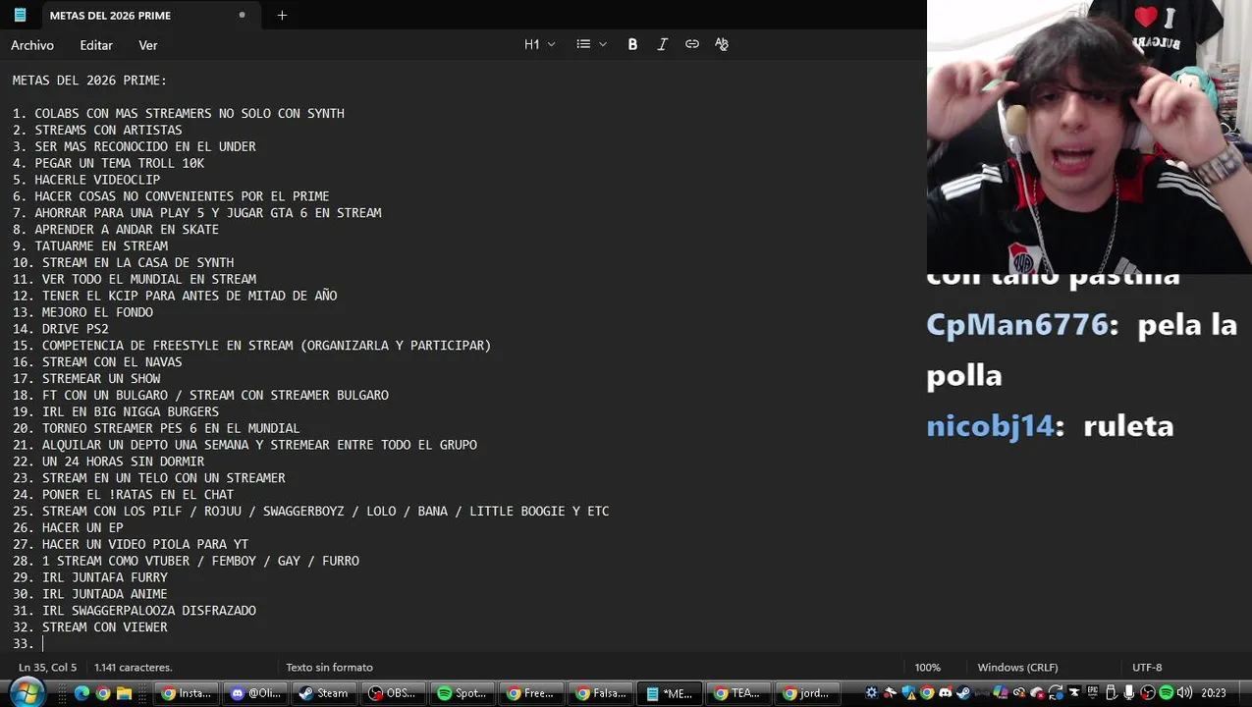1252x707 pixels.
Task: Place cursor on empty line 33
Action: click(43, 643)
